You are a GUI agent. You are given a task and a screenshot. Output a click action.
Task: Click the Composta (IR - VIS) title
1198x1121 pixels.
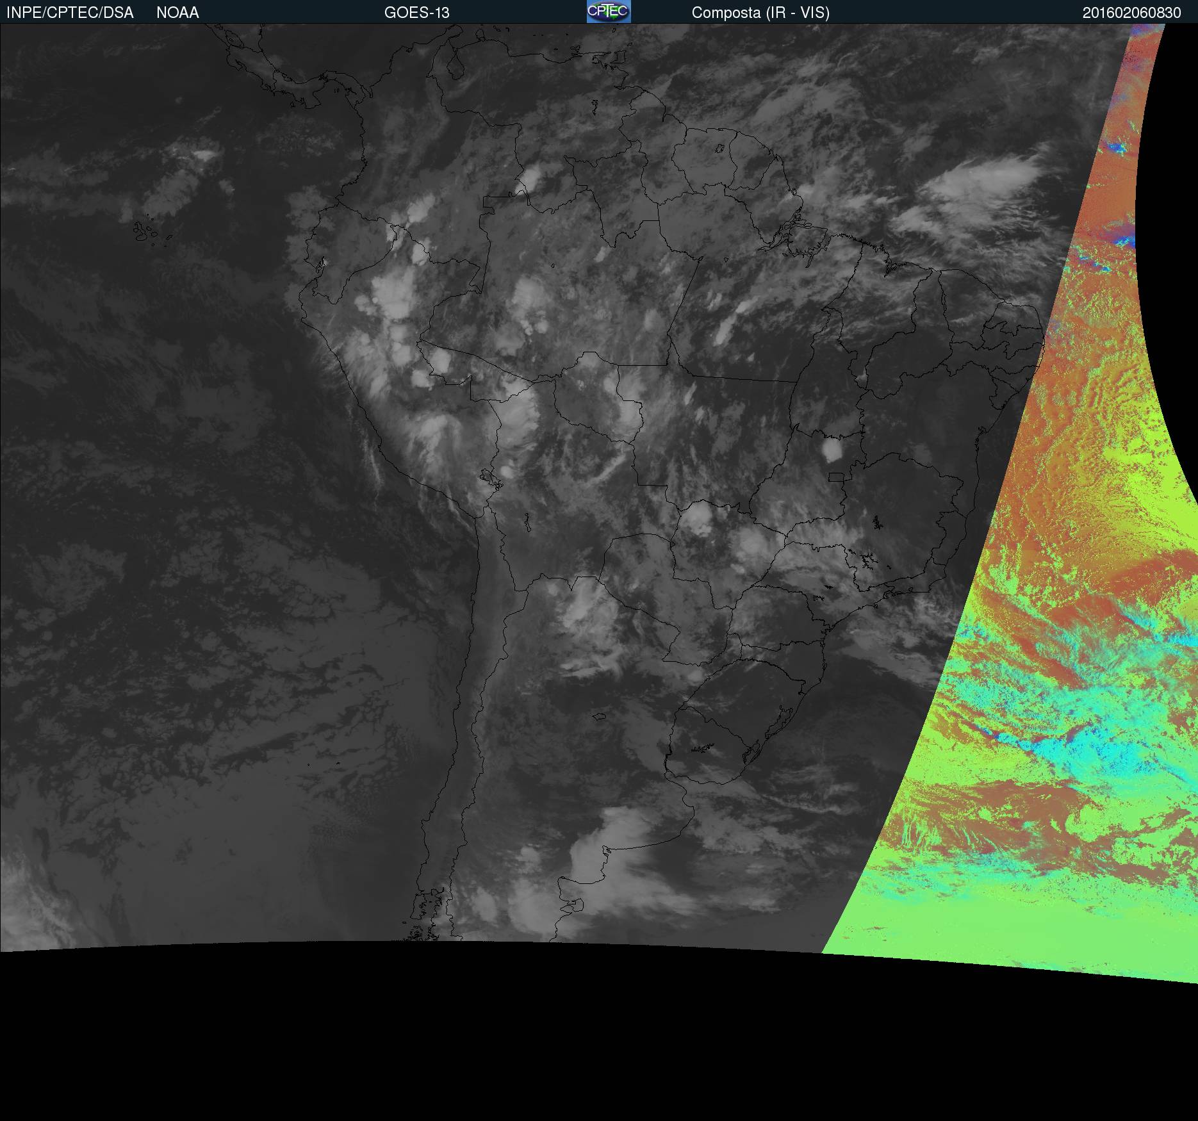(x=760, y=13)
